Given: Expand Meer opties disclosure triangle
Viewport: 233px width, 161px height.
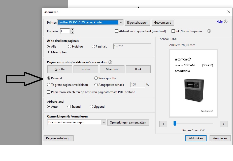Looking at the screenshot, I should [x=49, y=52].
